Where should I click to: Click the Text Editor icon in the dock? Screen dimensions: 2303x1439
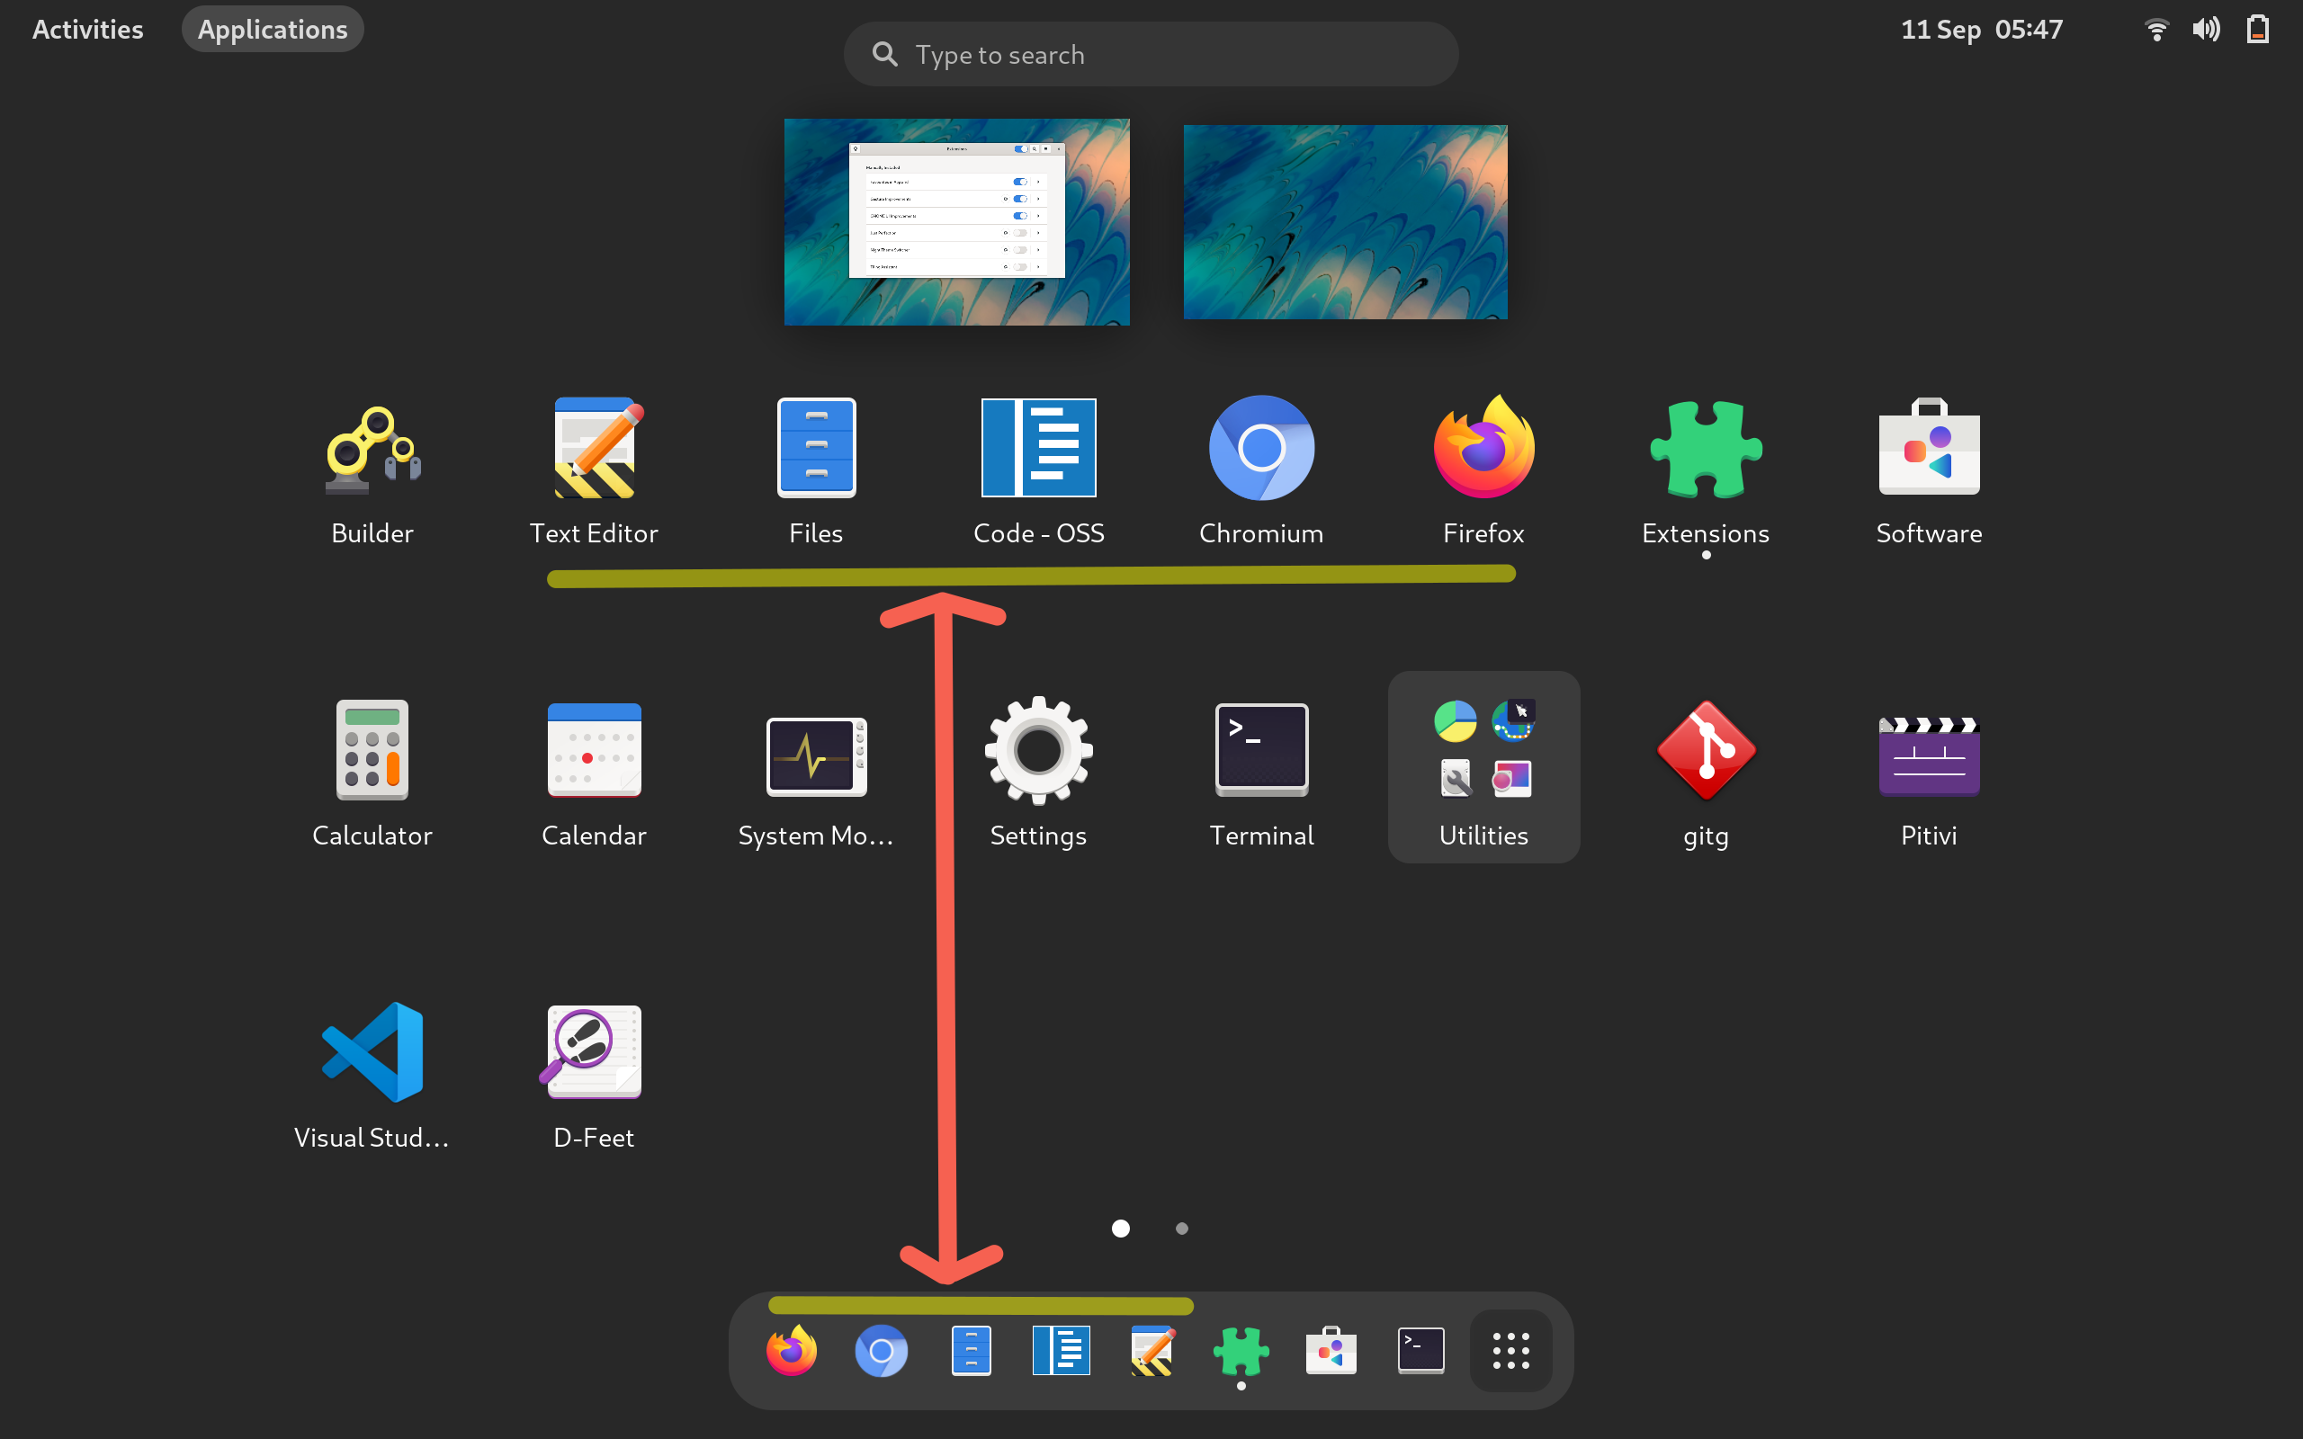click(1151, 1351)
